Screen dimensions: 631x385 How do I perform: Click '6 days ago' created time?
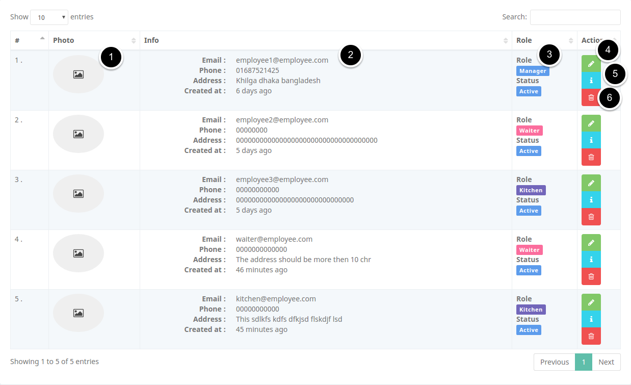[254, 91]
